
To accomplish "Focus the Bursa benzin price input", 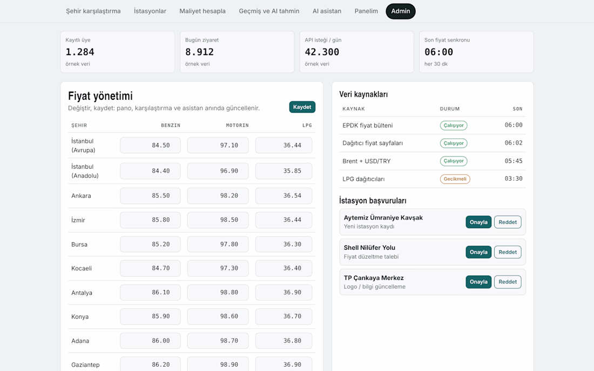I will [151, 244].
